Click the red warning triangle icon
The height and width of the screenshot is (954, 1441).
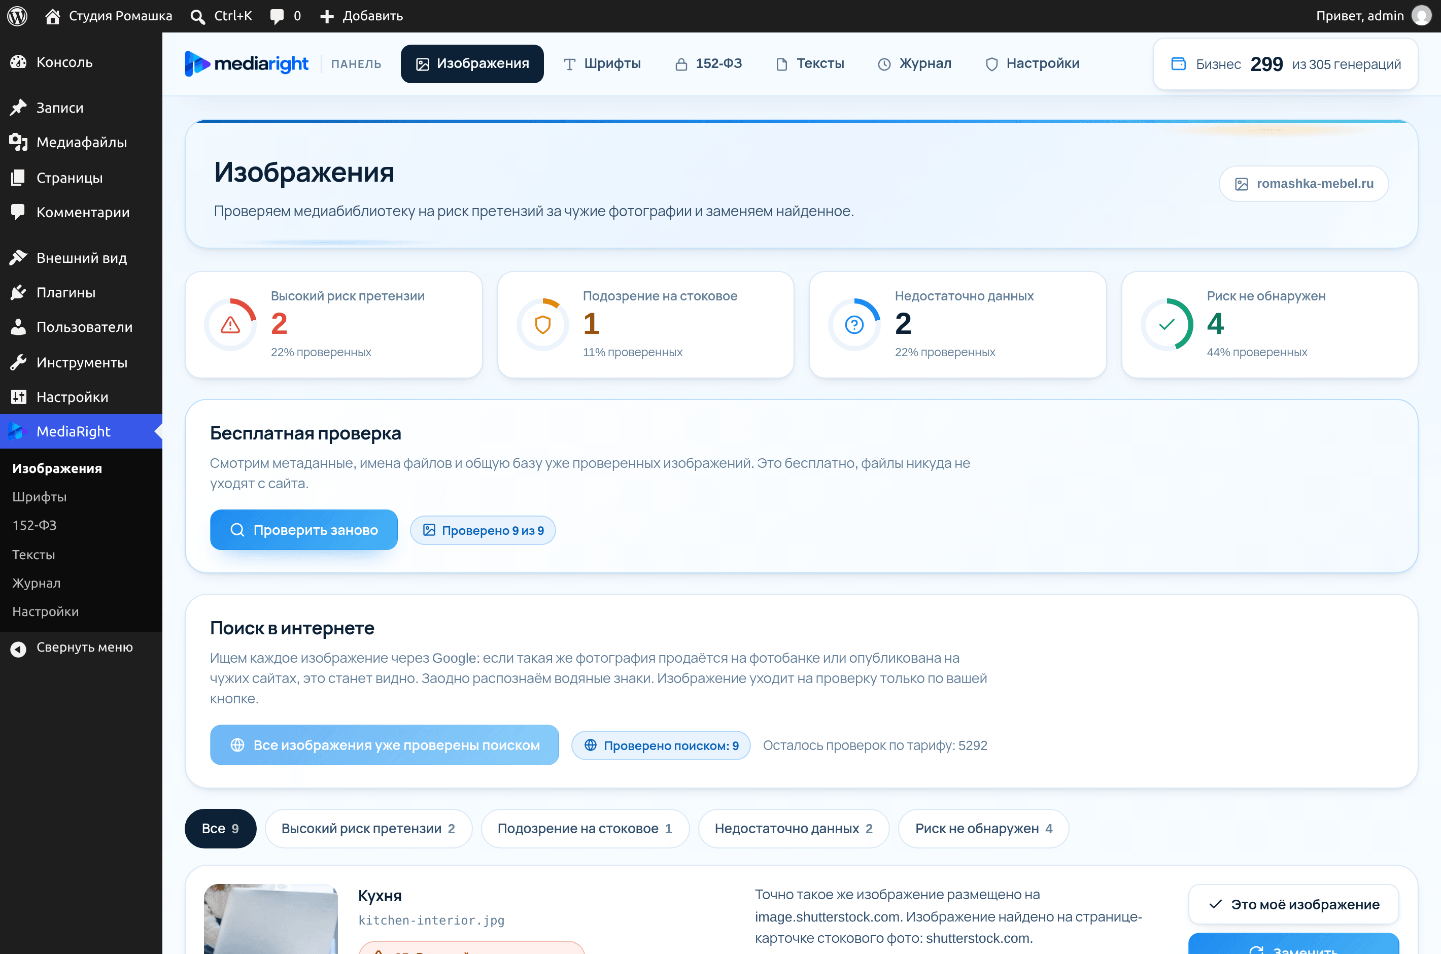(230, 325)
